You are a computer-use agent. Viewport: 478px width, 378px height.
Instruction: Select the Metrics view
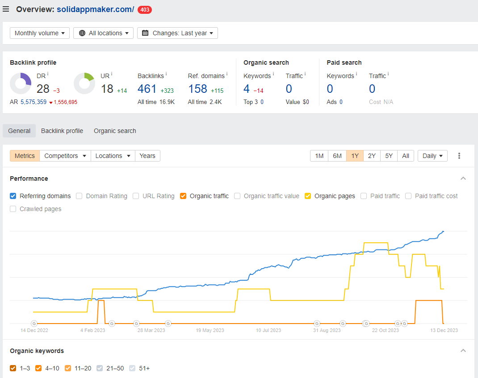click(x=25, y=156)
